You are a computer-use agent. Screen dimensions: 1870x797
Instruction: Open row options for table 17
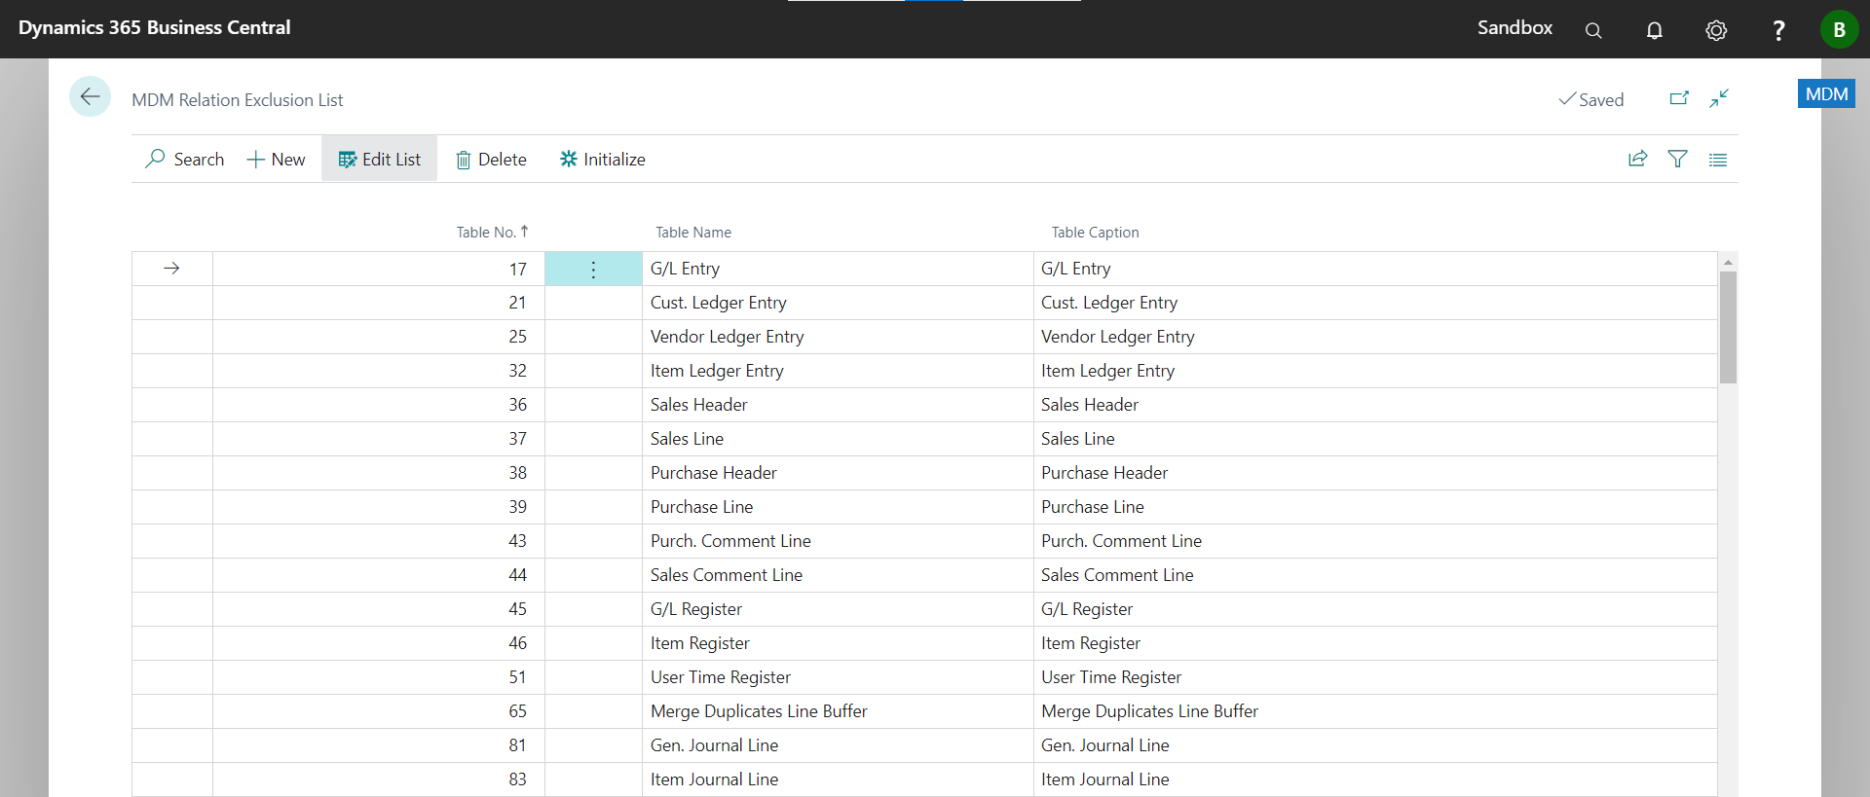(593, 270)
